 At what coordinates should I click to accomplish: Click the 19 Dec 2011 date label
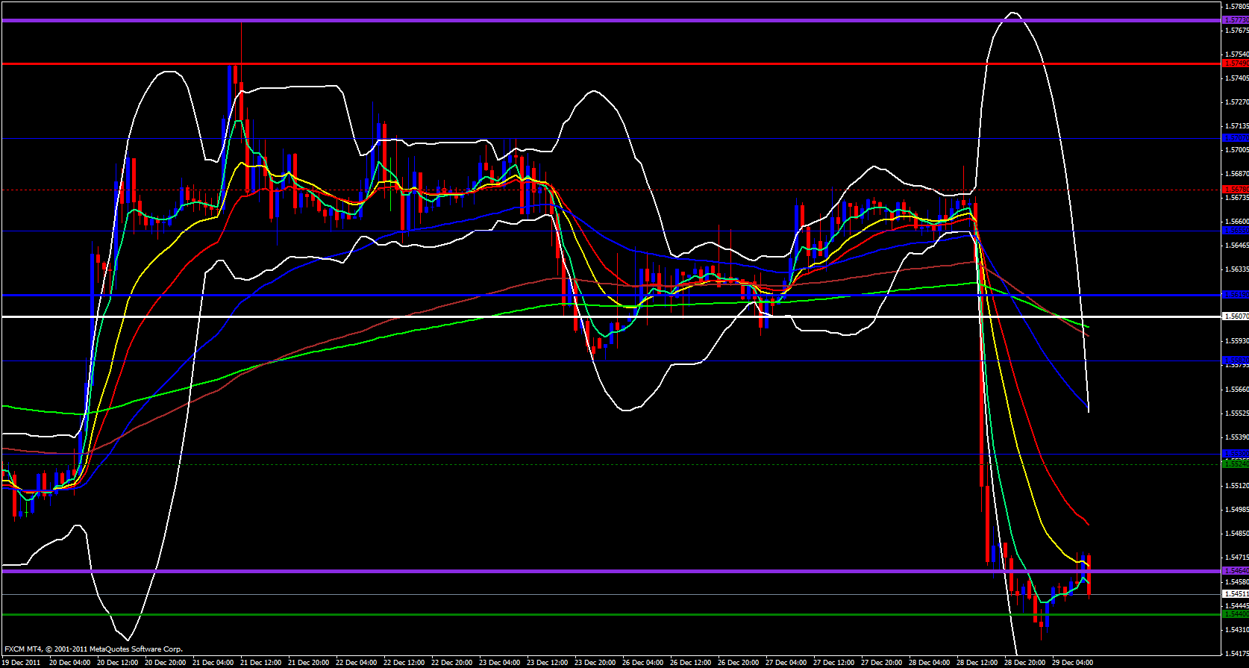[21, 663]
